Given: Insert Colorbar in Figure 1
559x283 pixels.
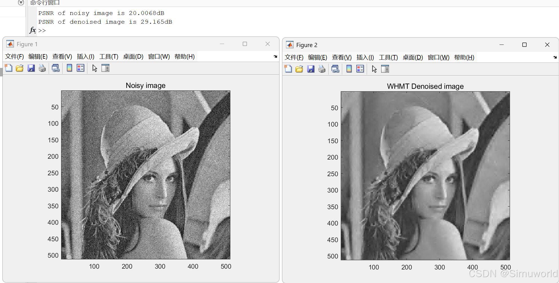Looking at the screenshot, I should [69, 68].
